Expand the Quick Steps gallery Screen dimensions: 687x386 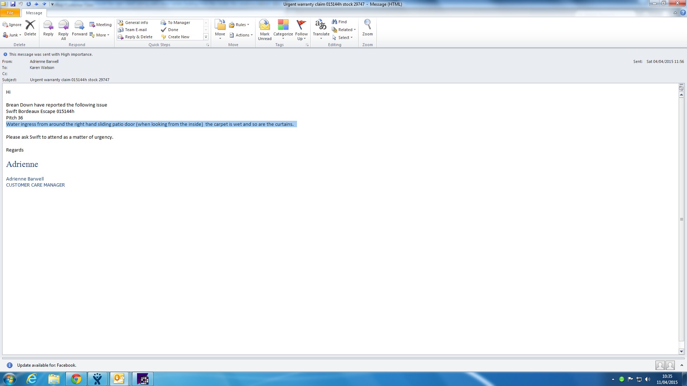tap(206, 37)
